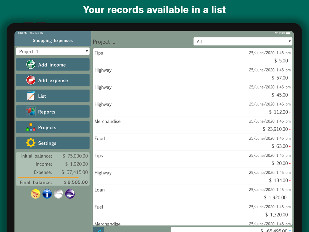Click the Add income label
The height and width of the screenshot is (232, 309).
coord(52,65)
